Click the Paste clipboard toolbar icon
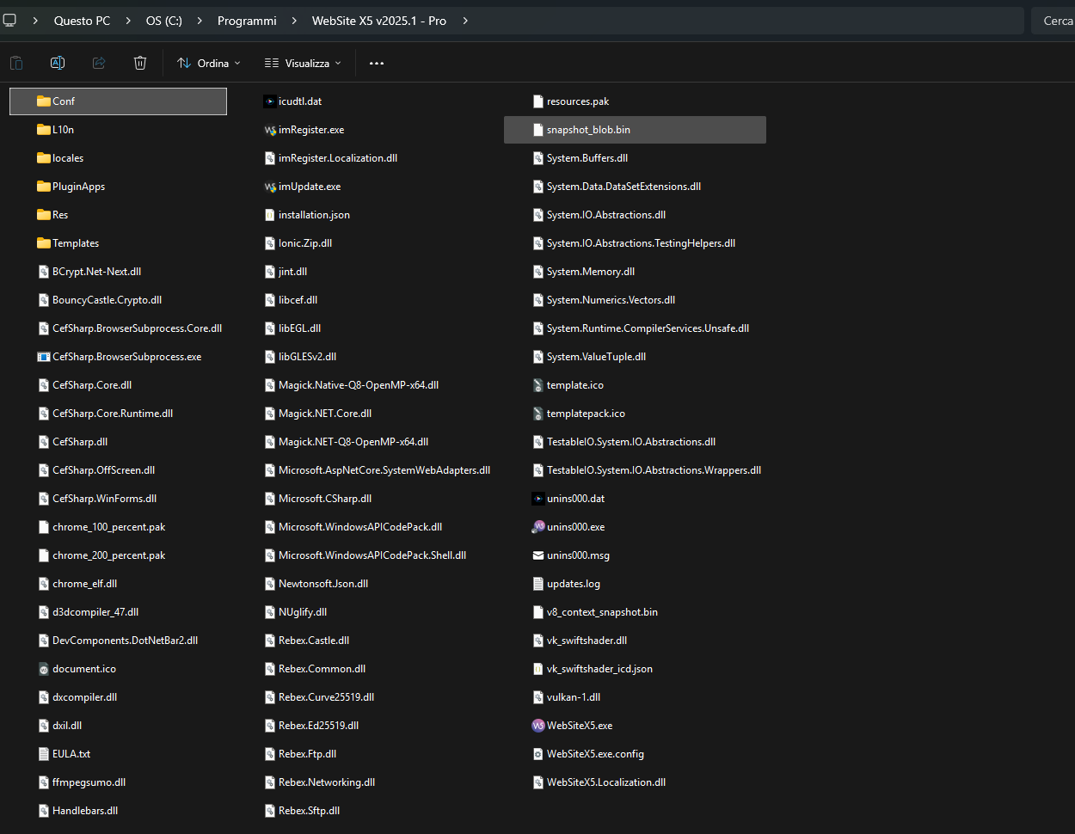 (x=16, y=63)
